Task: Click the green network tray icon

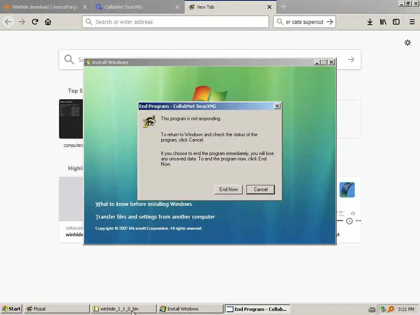Action: [x=383, y=309]
